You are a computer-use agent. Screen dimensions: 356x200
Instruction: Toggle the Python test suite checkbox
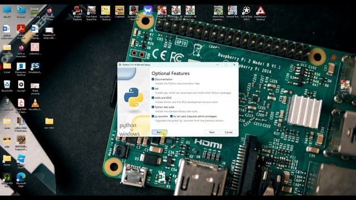(153, 107)
